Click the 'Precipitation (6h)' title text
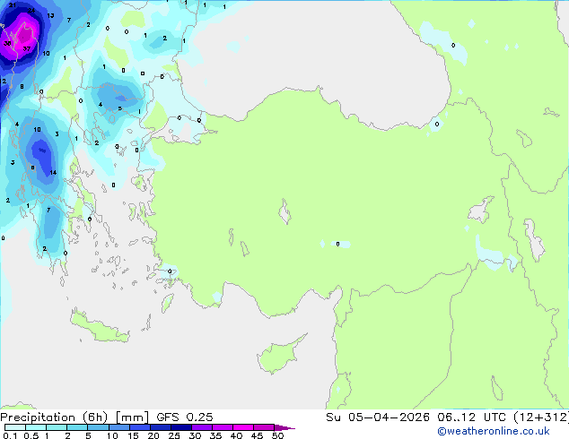The image size is (569, 439). pos(54,417)
